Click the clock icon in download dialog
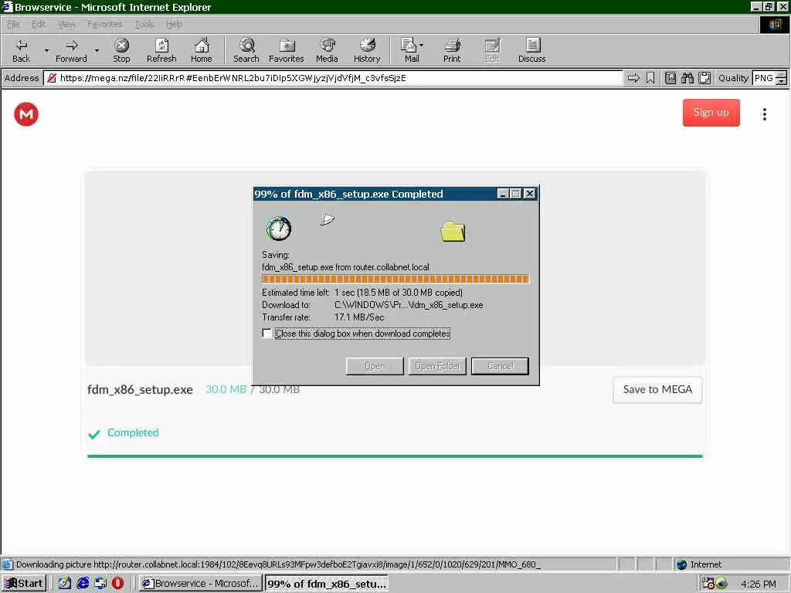The height and width of the screenshot is (593, 791). click(279, 229)
